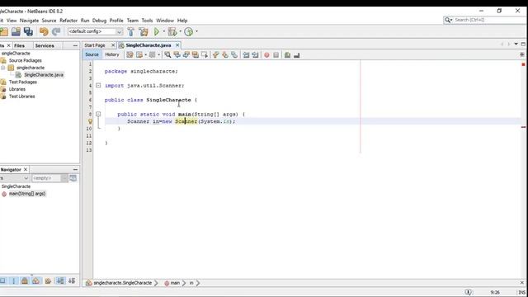Collapse the import fold on line 4

pyautogui.click(x=98, y=86)
